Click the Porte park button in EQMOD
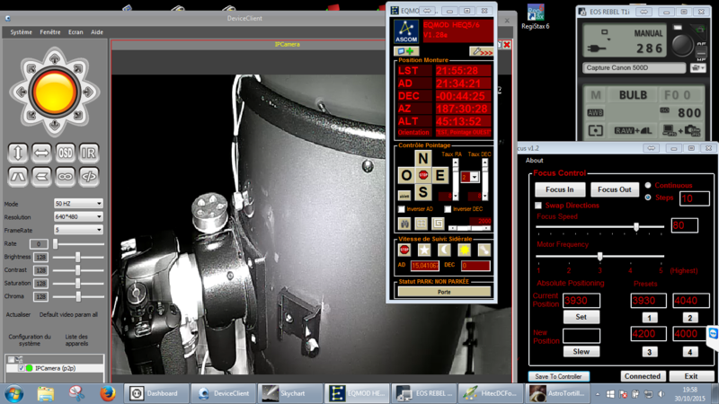Viewport: 719px width, 404px height. (444, 292)
